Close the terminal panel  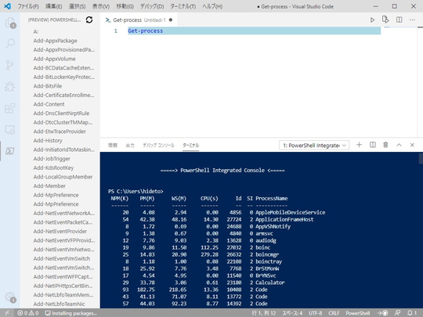[x=412, y=145]
